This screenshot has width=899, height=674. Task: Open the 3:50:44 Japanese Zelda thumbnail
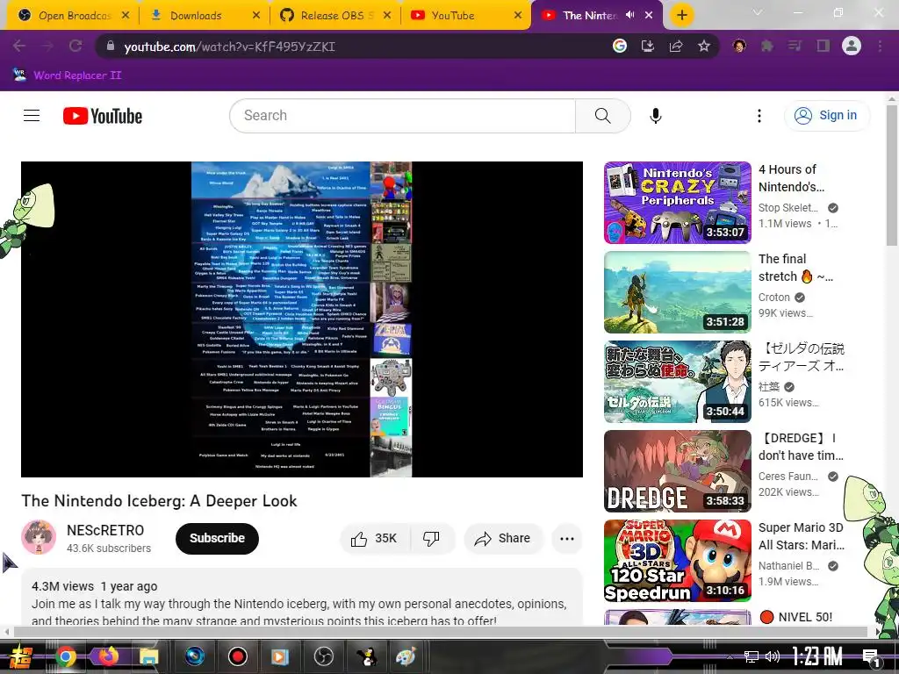(677, 381)
